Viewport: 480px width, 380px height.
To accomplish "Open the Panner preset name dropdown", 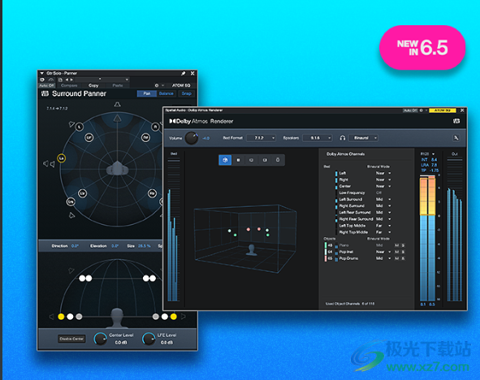I will [102, 80].
